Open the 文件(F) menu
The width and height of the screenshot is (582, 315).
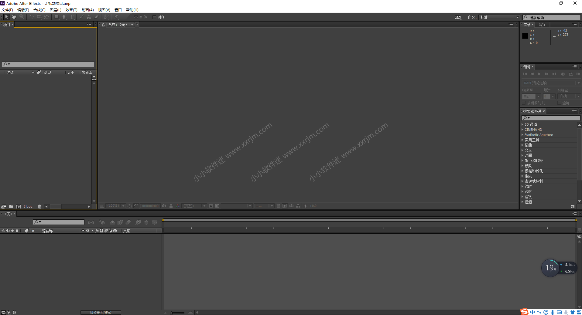7,10
